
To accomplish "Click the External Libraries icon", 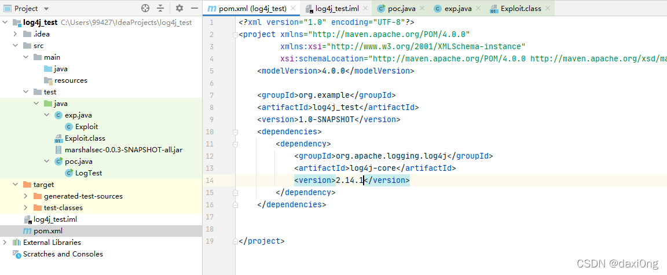I will click(17, 243).
